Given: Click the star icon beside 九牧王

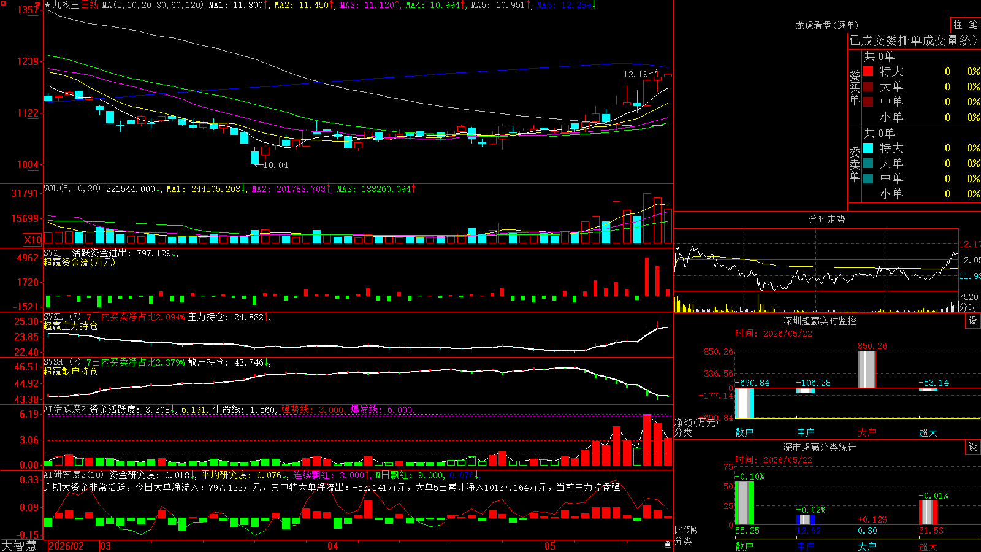Looking at the screenshot, I should [48, 5].
